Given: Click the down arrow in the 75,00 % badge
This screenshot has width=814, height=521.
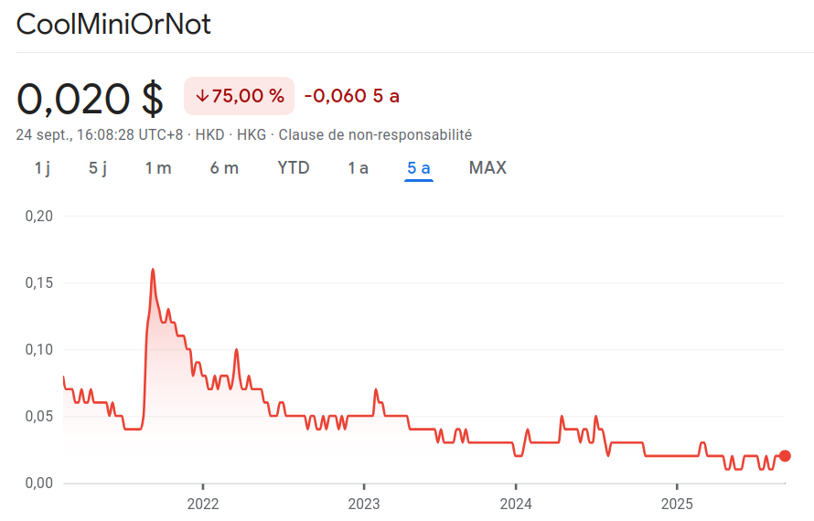Looking at the screenshot, I should tap(201, 96).
